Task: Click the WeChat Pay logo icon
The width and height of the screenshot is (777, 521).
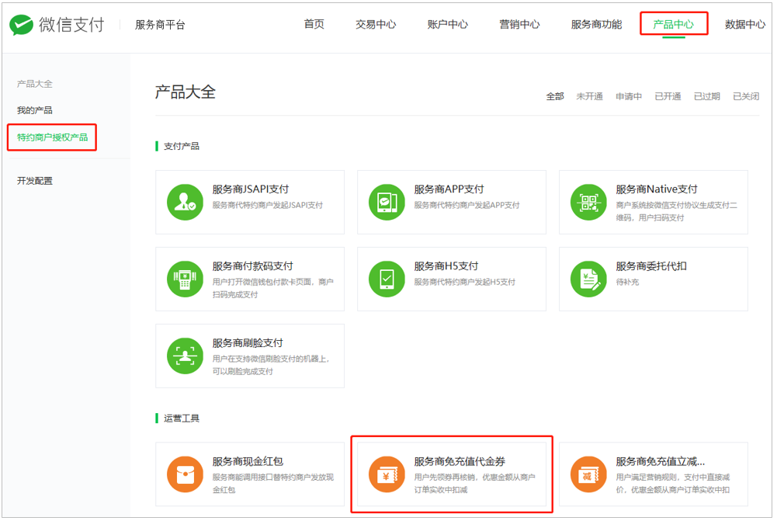Action: tap(21, 25)
